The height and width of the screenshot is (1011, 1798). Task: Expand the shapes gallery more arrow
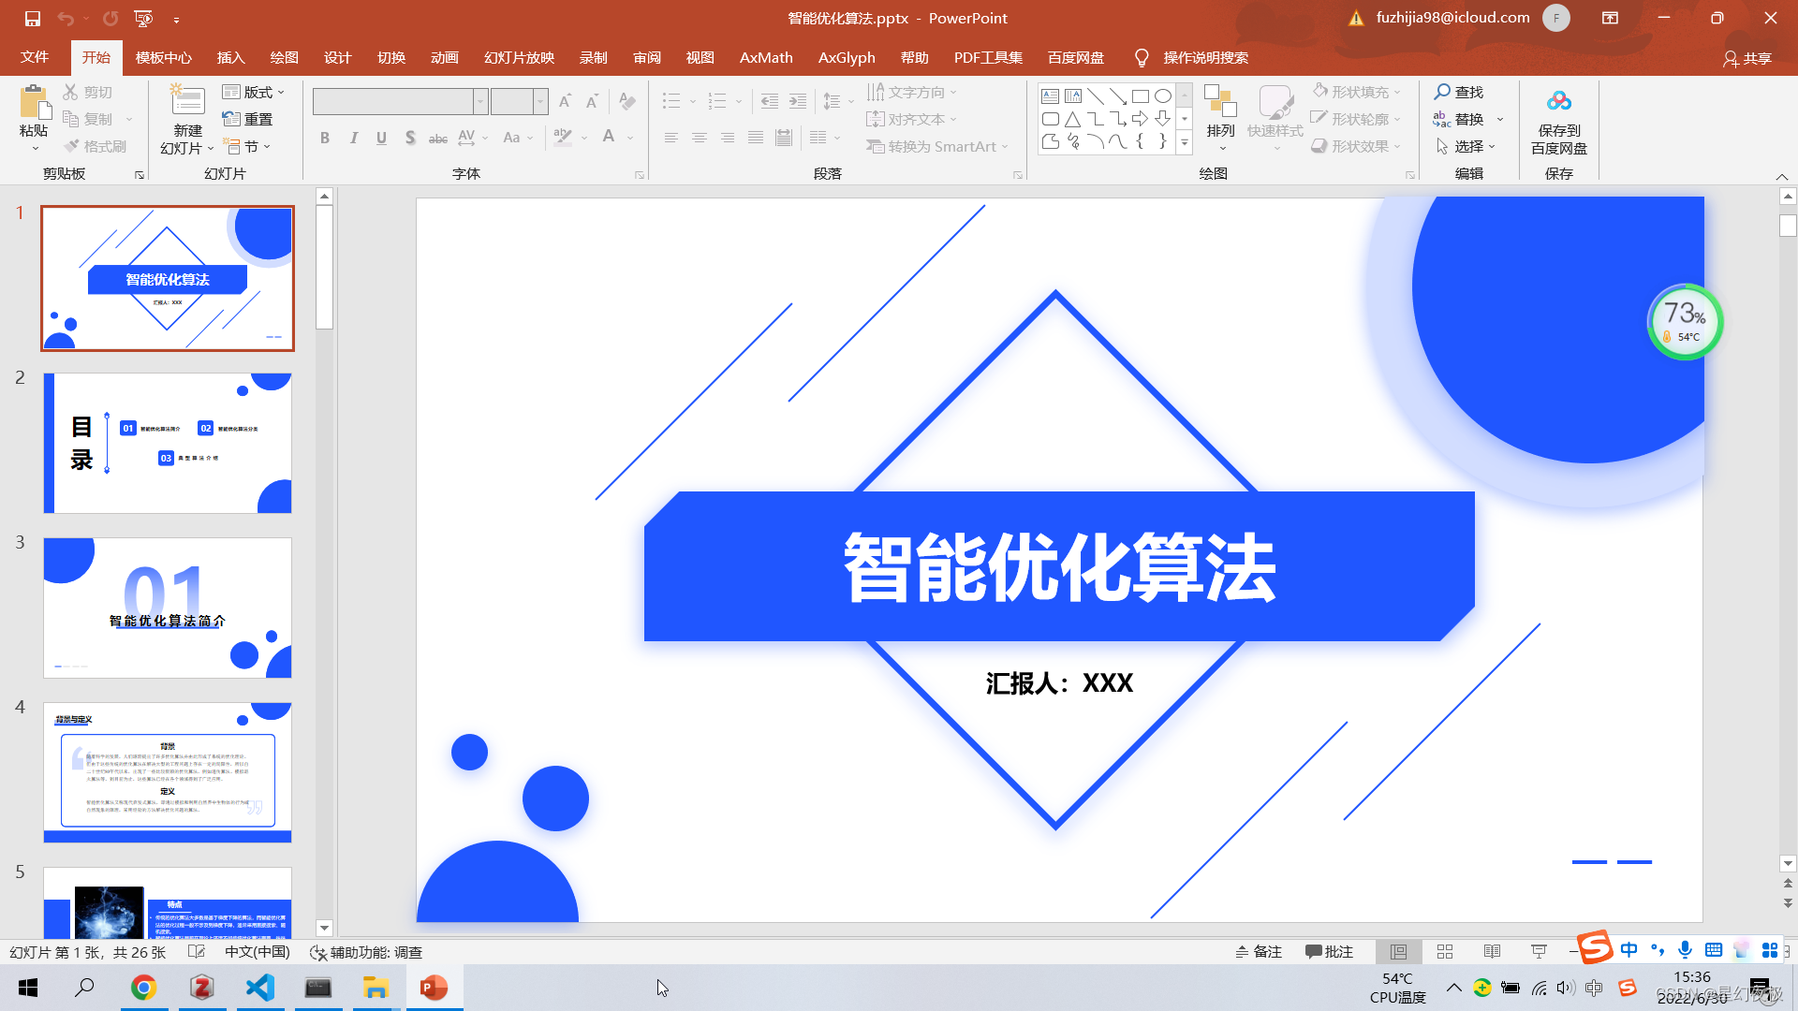click(x=1185, y=142)
